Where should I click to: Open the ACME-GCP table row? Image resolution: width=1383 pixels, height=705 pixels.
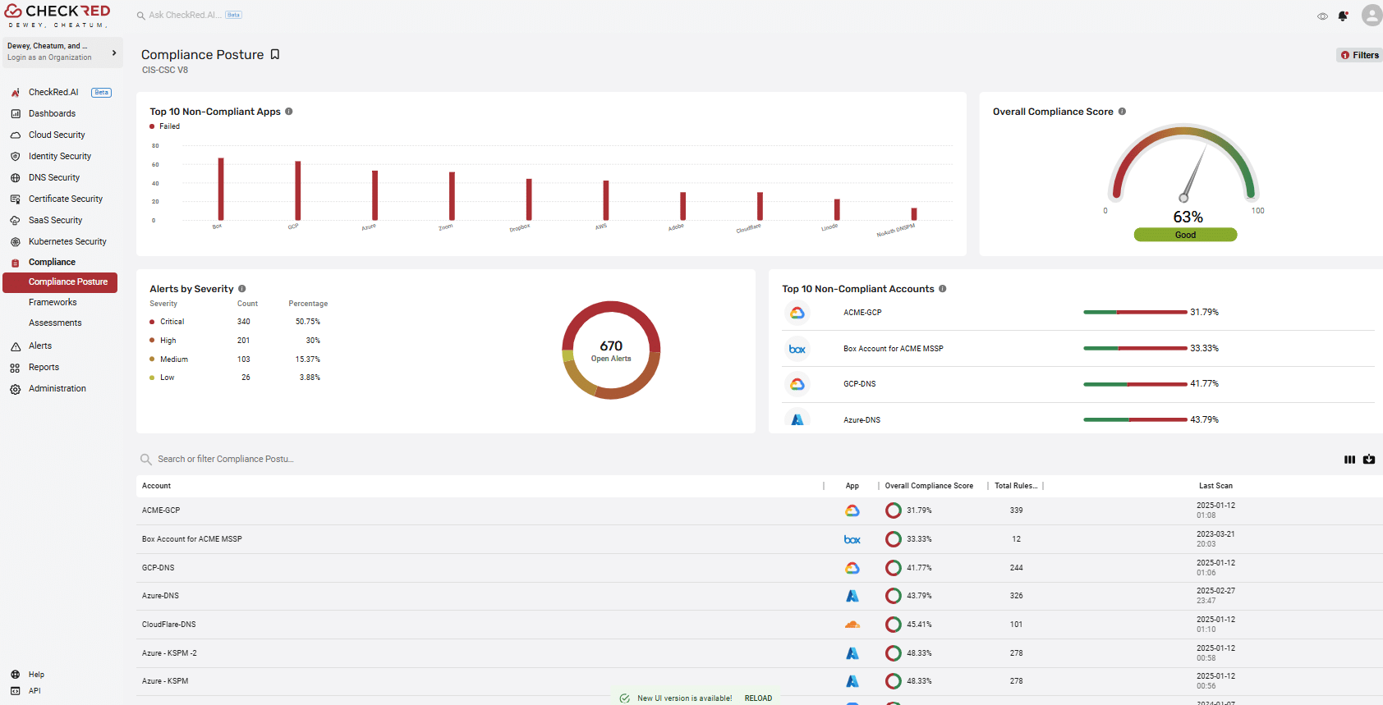pos(760,510)
